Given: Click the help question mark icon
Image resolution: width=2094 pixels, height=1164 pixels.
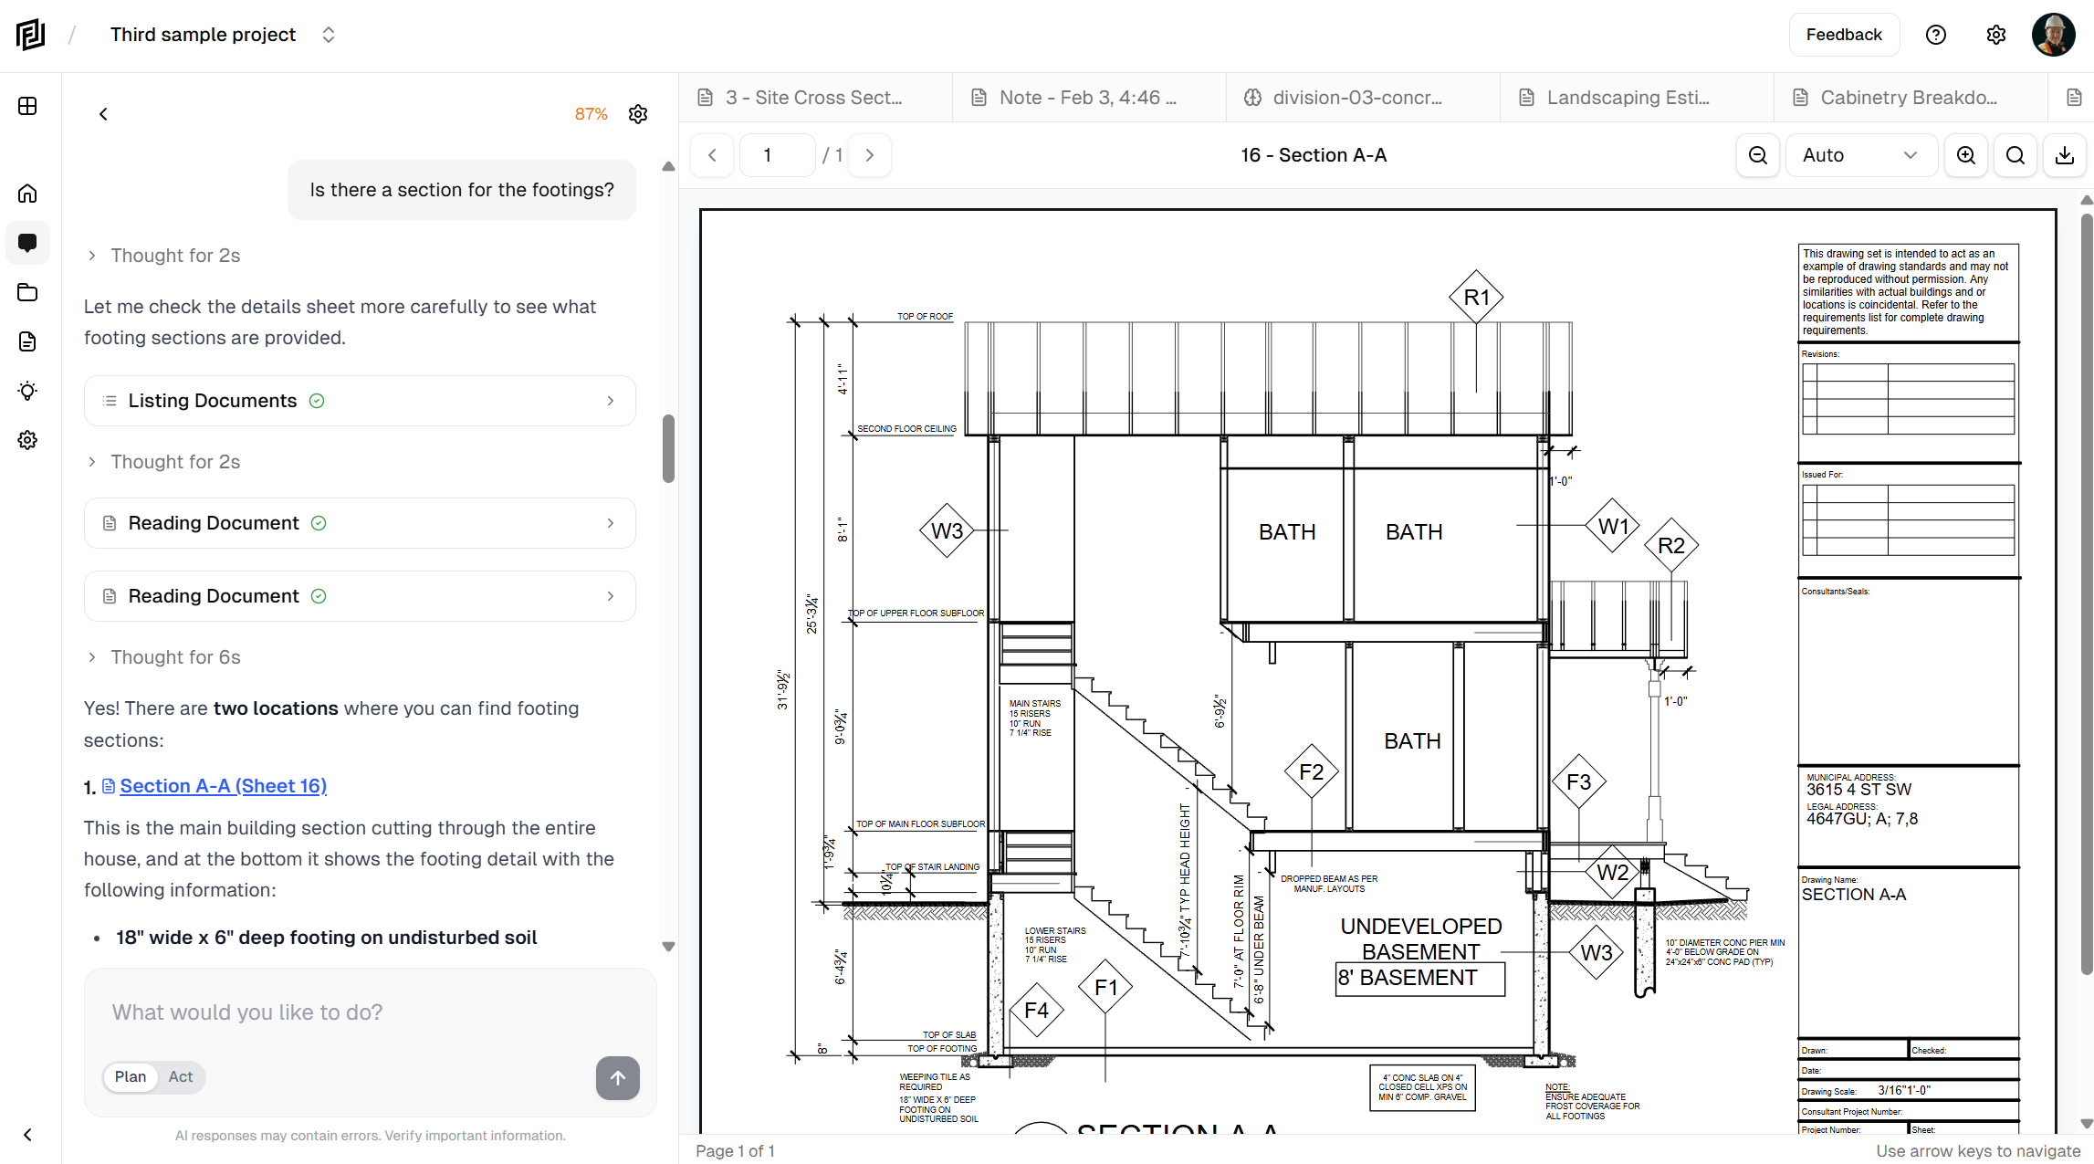Looking at the screenshot, I should (1935, 35).
